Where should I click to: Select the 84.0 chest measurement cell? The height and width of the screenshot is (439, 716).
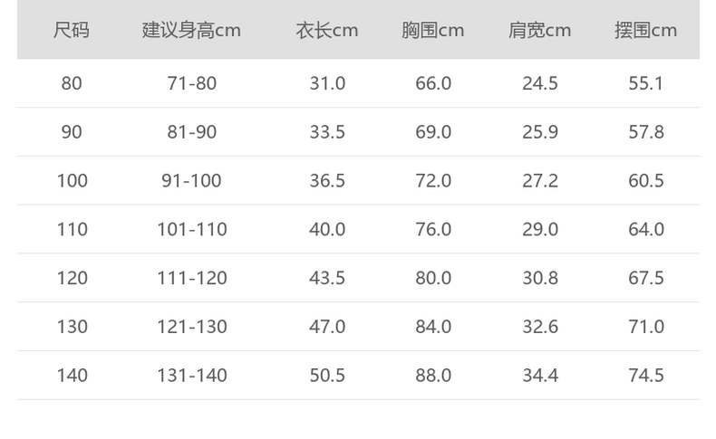(x=433, y=327)
